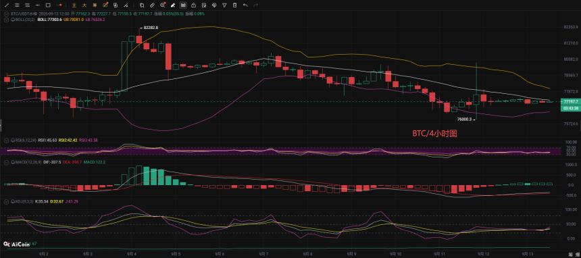Collapse the KDJ indicator panel
The image size is (581, 258).
click(x=6, y=201)
